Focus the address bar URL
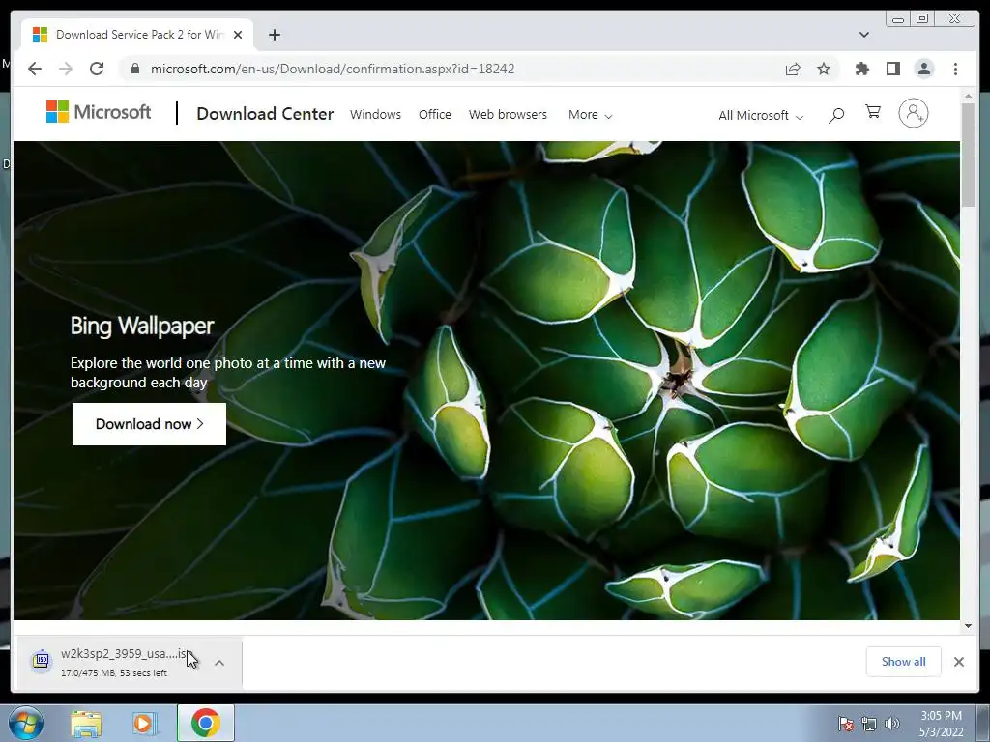 (333, 69)
